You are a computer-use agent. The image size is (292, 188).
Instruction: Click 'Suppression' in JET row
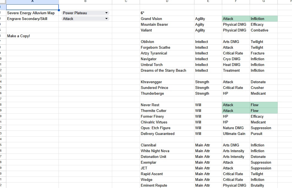click(264, 168)
